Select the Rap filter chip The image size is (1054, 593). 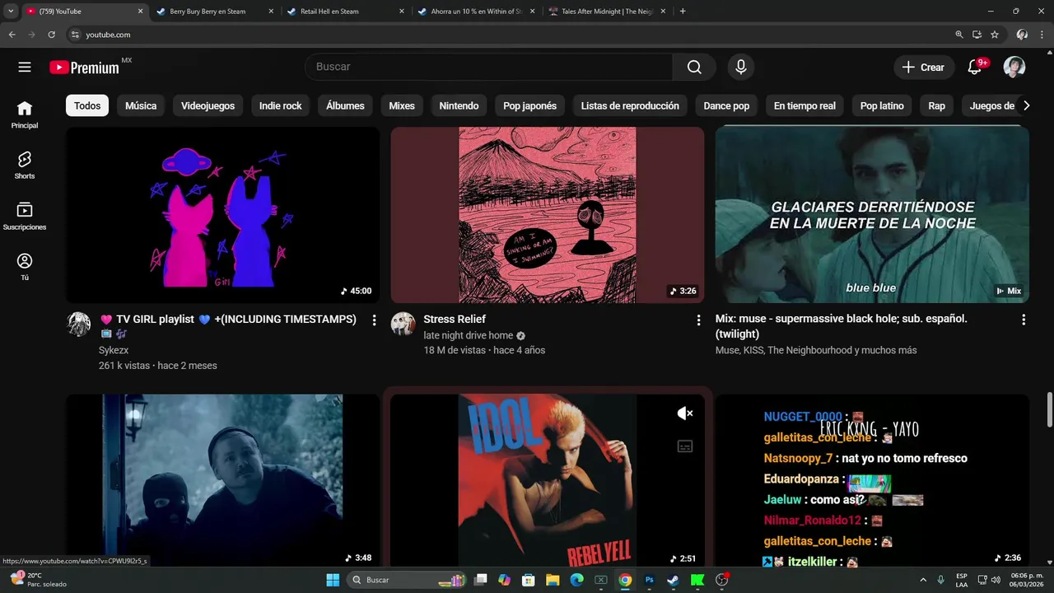tap(937, 105)
